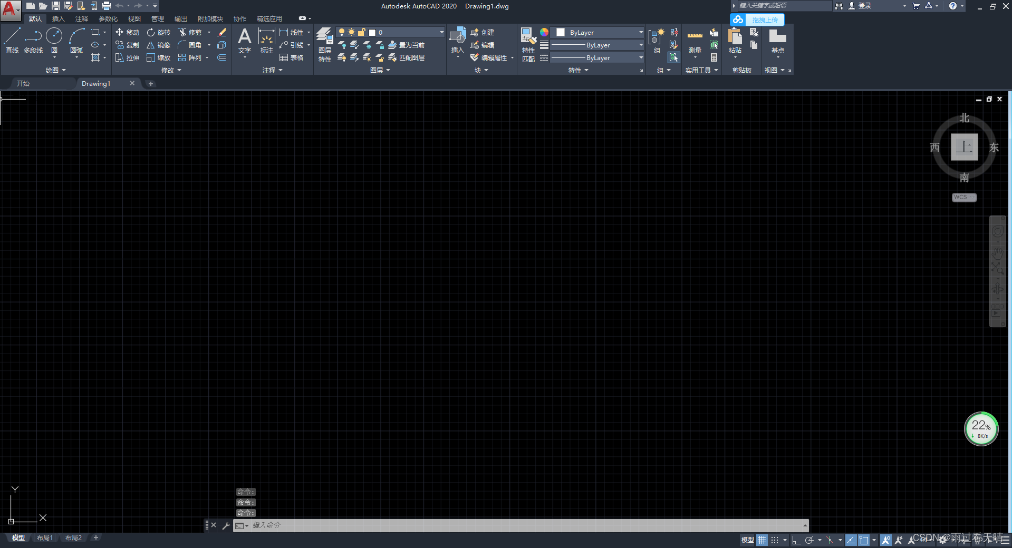Toggle 2D object snap in status bar
This screenshot has height=548, width=1012.
(x=864, y=540)
